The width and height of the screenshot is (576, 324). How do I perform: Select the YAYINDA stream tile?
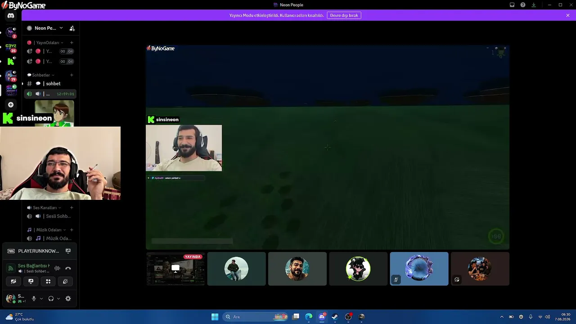(175, 269)
